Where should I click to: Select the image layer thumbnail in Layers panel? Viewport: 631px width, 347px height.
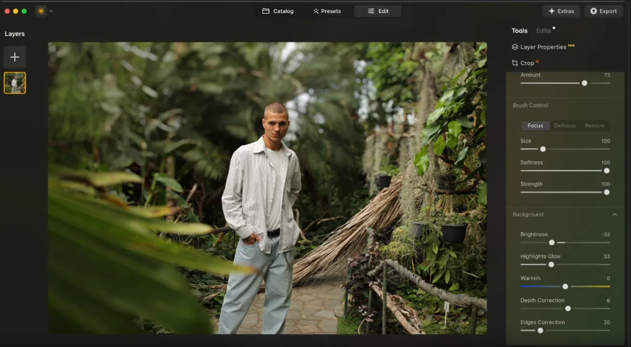coord(15,83)
